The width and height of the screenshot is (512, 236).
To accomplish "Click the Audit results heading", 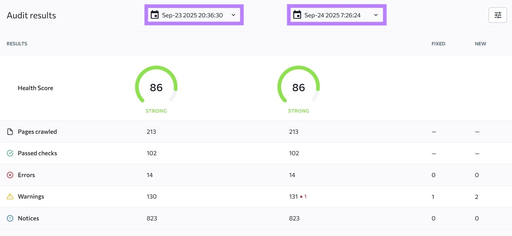I will [x=31, y=15].
